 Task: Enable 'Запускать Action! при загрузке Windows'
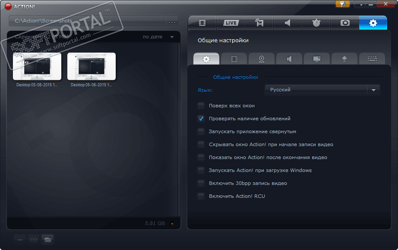201,170
